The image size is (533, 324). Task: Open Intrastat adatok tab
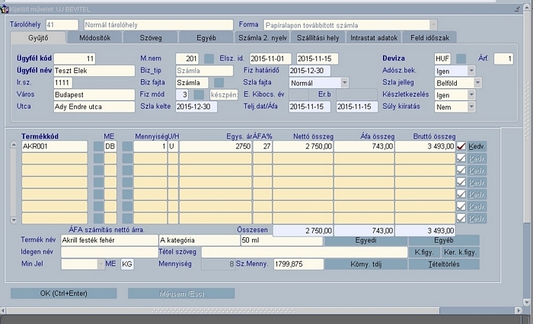click(x=374, y=38)
